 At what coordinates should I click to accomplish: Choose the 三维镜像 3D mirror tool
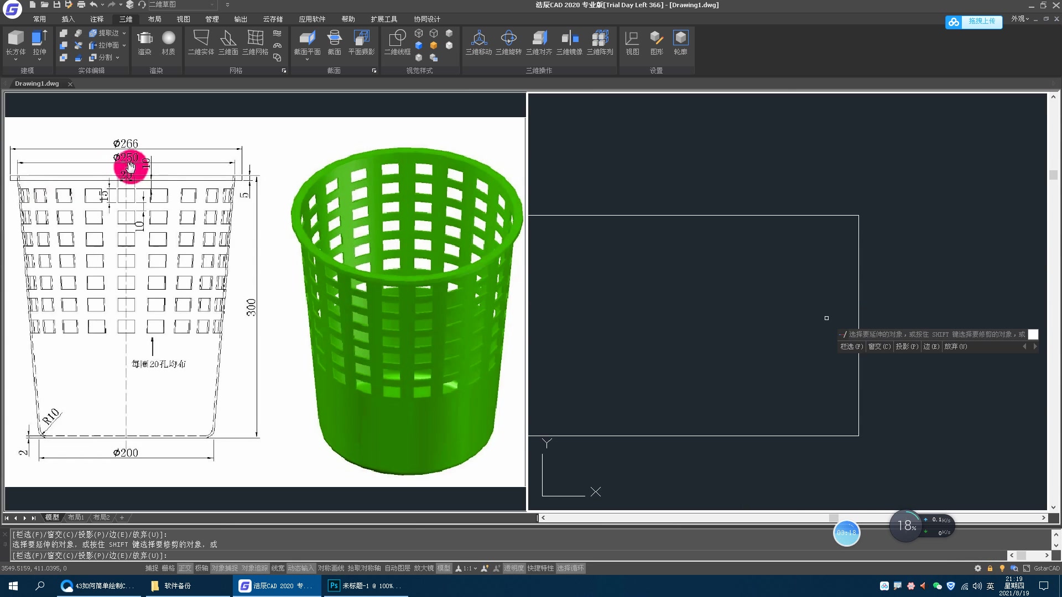[x=569, y=43]
